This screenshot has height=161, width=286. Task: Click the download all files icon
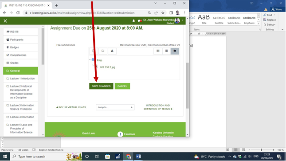[112, 51]
